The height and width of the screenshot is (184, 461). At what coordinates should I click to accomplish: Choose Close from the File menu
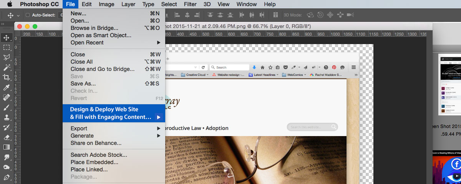point(114,54)
